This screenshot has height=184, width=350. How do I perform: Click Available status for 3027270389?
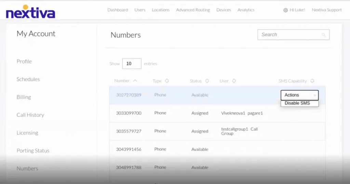(200, 95)
